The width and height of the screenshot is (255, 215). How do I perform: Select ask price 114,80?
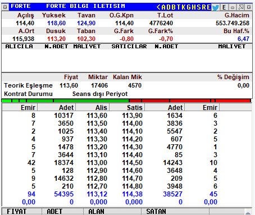132,186
